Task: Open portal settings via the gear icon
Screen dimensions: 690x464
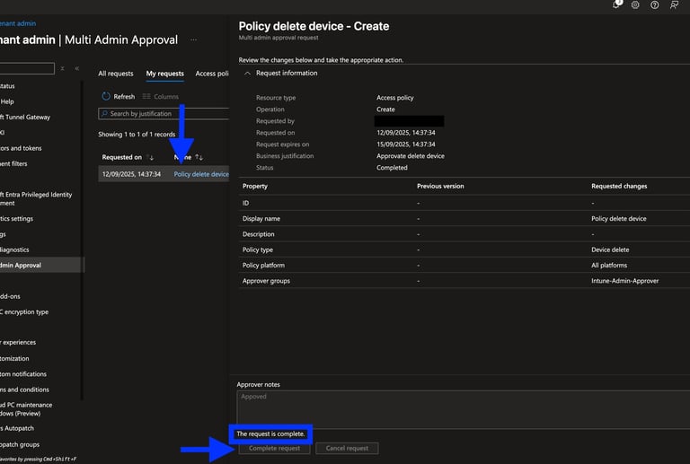Action: 635,5
